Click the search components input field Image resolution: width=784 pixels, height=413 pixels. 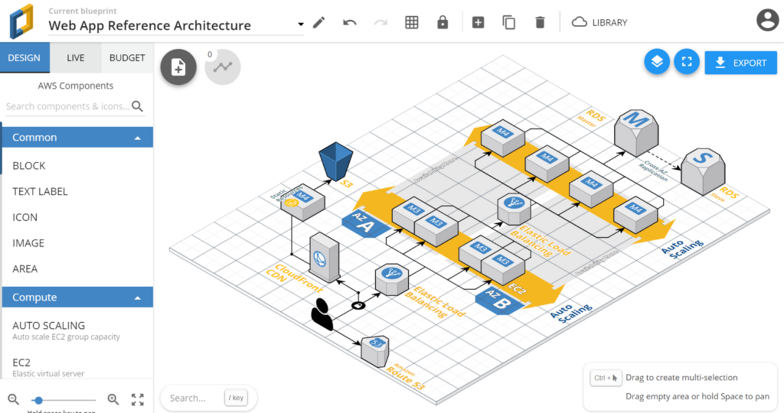pos(68,107)
